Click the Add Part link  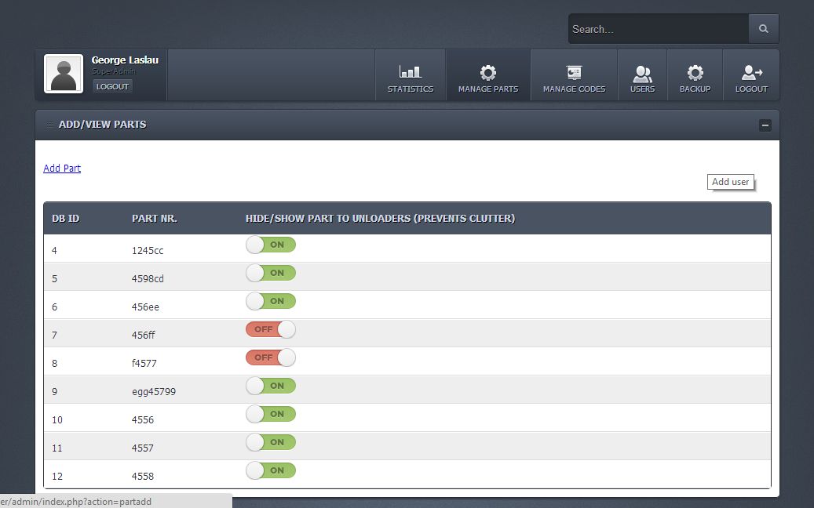(62, 169)
